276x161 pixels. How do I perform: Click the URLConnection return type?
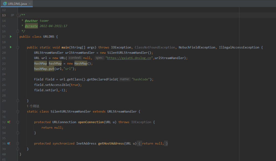point(64,122)
